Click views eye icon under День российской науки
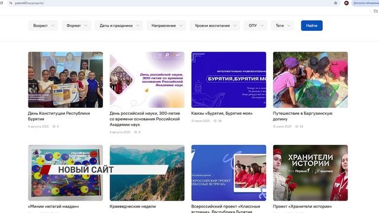The image size is (379, 213). [136, 132]
